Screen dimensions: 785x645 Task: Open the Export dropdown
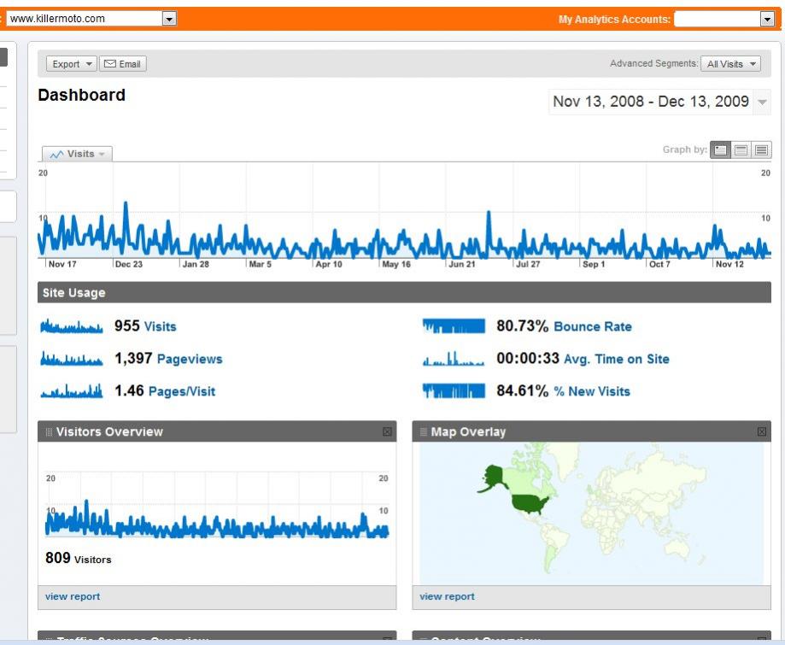(71, 64)
